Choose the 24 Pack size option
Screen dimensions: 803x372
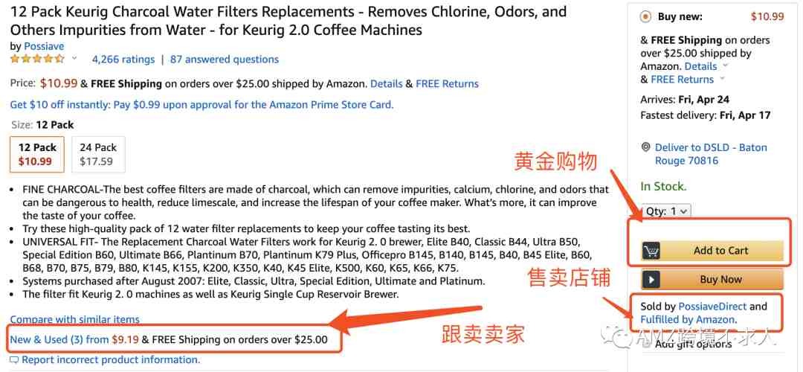[98, 154]
